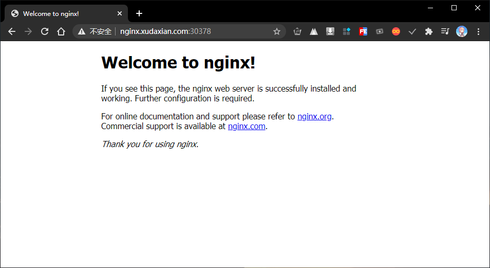This screenshot has height=268, width=490.
Task: Click the twin-triangle mountain extension icon
Action: 314,31
